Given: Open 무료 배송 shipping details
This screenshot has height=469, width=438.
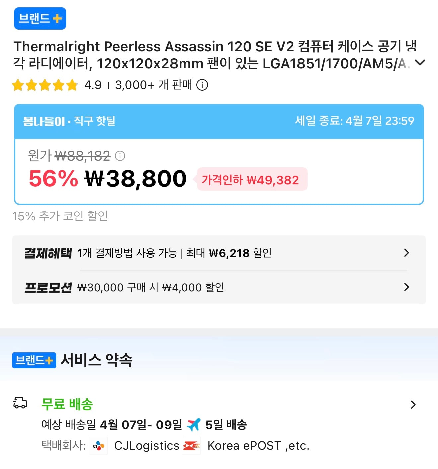Looking at the screenshot, I should [x=413, y=404].
